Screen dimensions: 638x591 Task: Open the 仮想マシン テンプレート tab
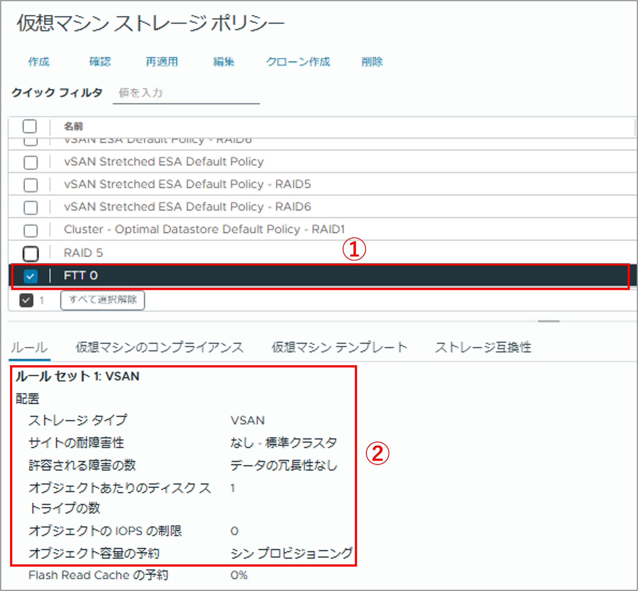coord(340,347)
